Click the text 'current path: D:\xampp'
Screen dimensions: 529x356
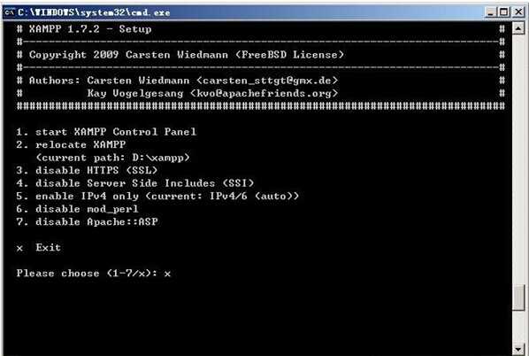112,158
